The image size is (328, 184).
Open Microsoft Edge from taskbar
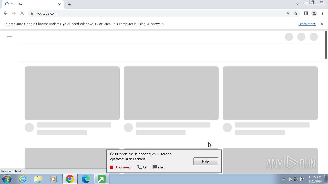86,179
